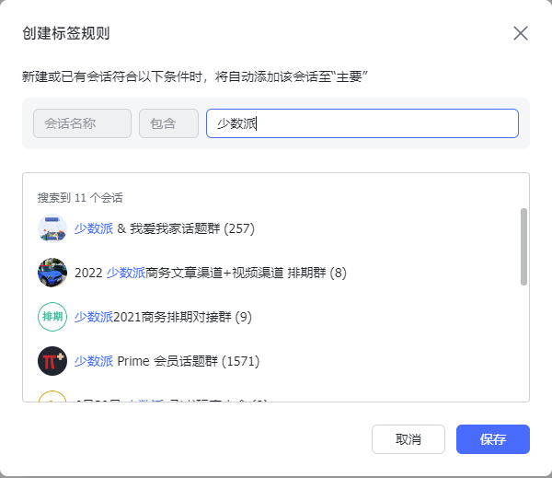The height and width of the screenshot is (478, 552).
Task: Focus the 少数派 keyword input field
Action: click(362, 123)
